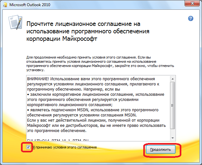Click the license document with pen icon
The image size is (202, 165).
tap(15, 22)
